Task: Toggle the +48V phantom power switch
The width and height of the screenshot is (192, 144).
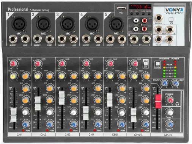Action: 157,64
